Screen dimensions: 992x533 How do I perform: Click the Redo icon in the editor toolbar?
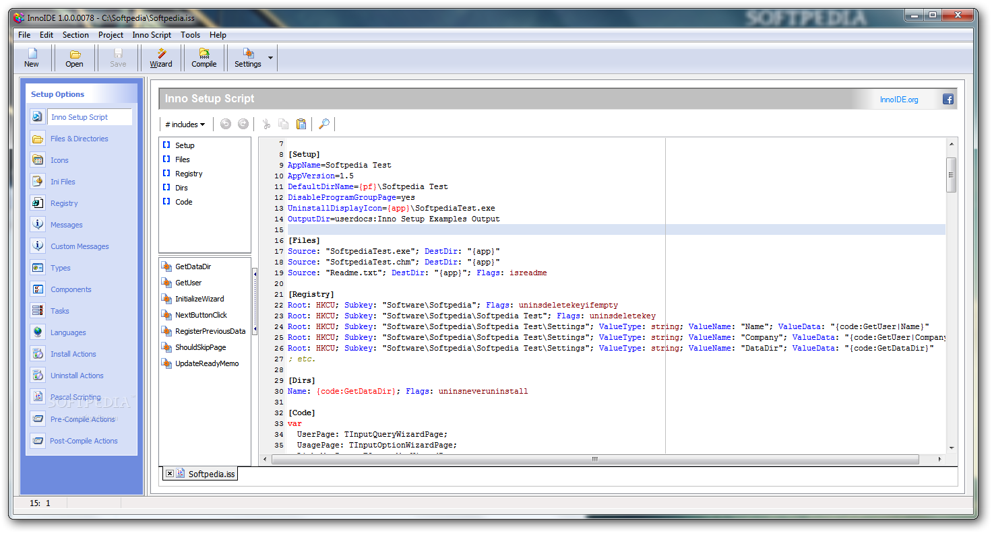(243, 124)
